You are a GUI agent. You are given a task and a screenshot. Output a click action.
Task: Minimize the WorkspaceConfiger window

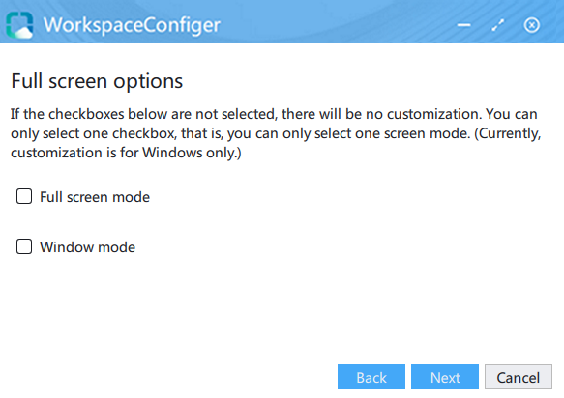point(463,25)
